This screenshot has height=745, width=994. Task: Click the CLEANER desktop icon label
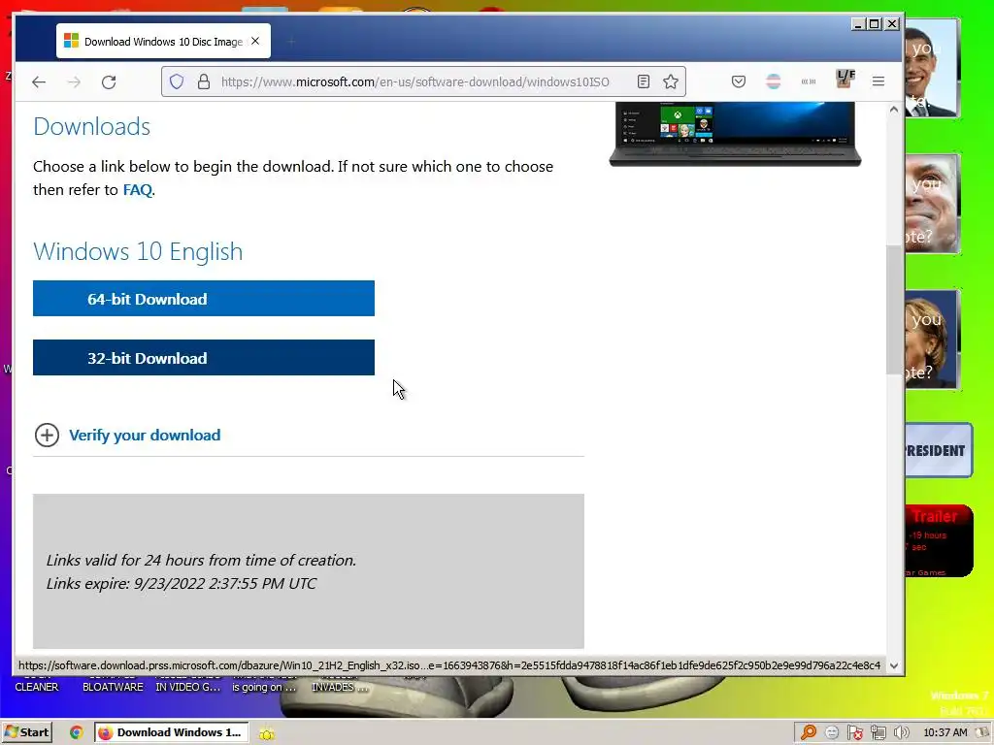click(x=37, y=687)
